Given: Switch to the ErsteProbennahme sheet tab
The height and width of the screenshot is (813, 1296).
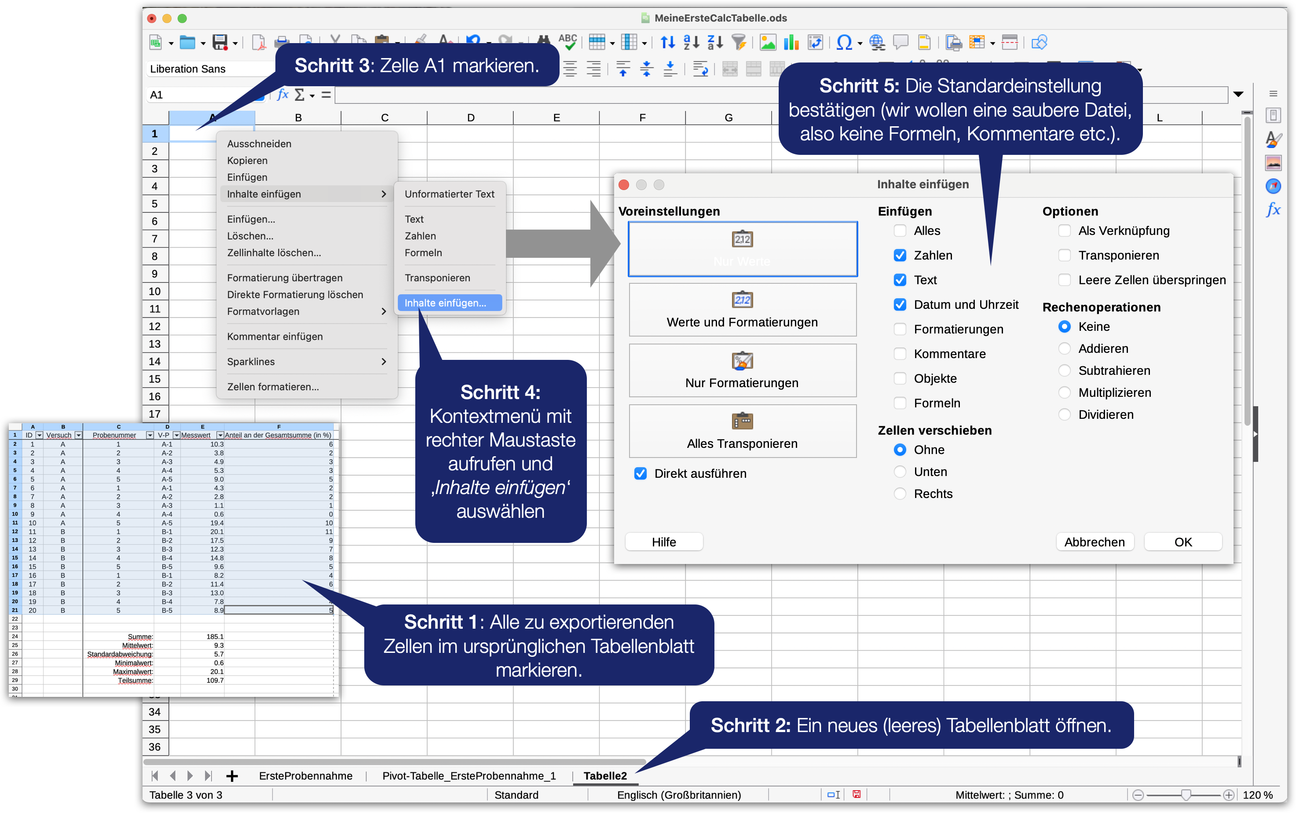Looking at the screenshot, I should click(305, 776).
